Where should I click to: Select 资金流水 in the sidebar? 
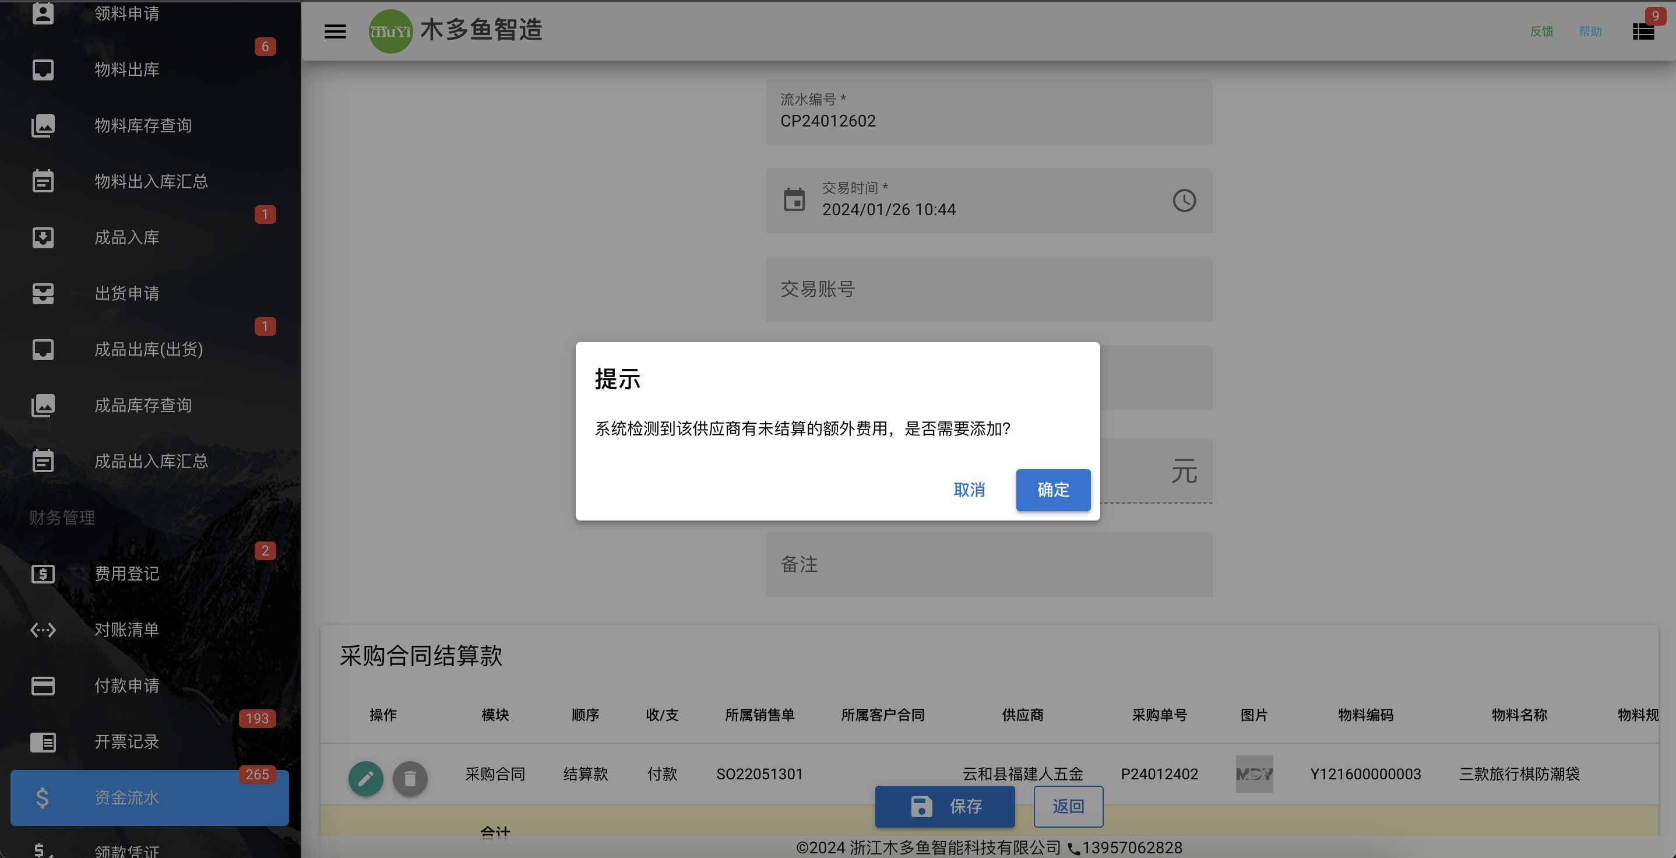[x=150, y=797]
